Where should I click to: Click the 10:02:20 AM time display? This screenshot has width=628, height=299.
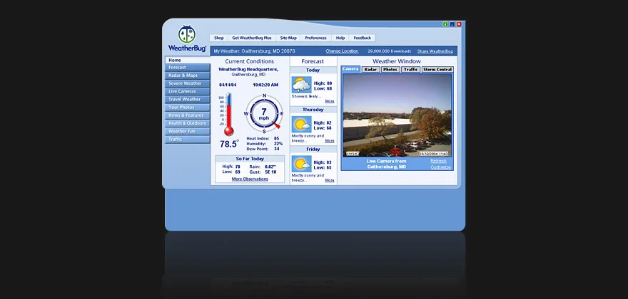pos(265,85)
